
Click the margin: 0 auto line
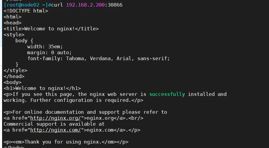coord(49,53)
